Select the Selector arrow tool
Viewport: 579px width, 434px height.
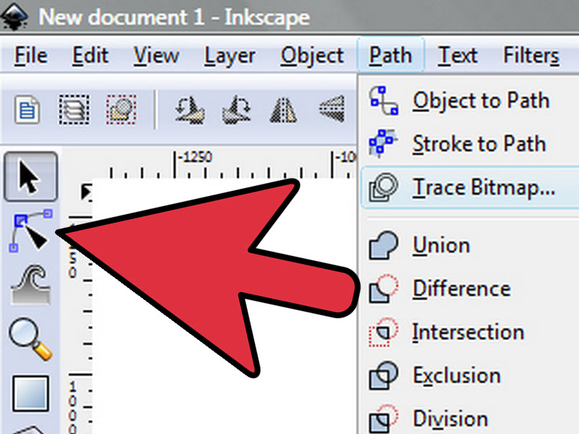click(30, 176)
